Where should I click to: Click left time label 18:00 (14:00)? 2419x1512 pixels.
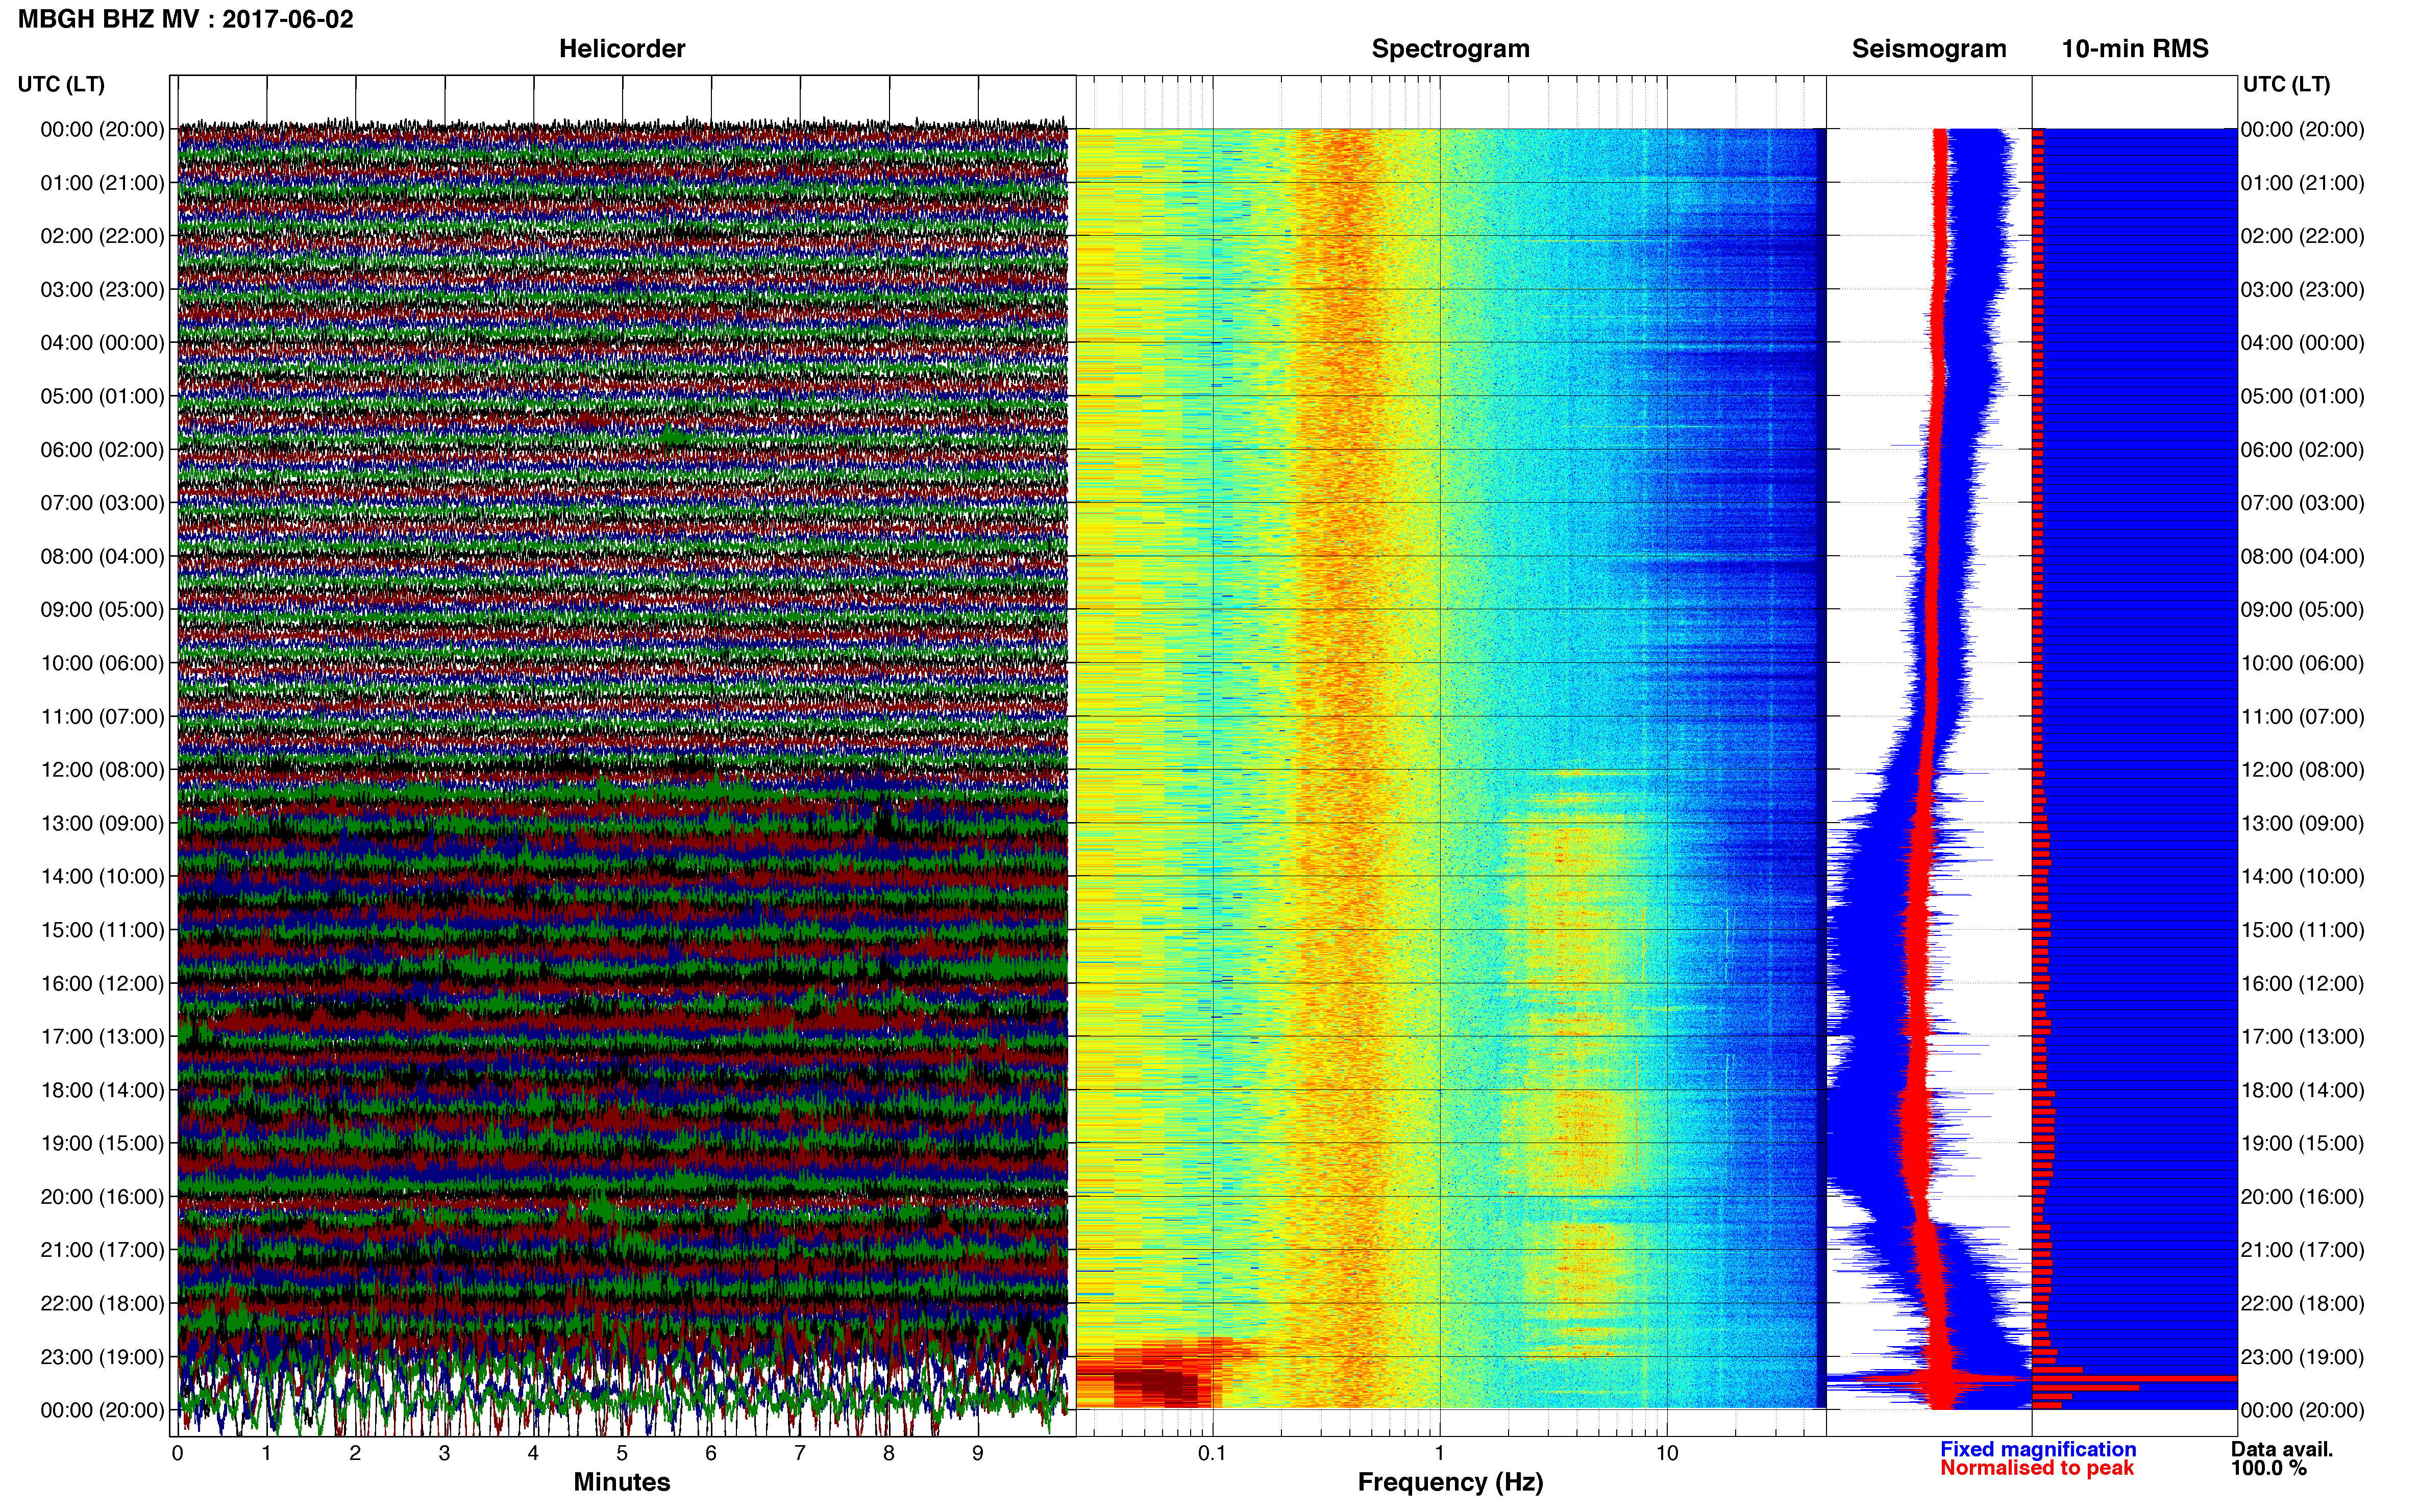click(102, 1090)
